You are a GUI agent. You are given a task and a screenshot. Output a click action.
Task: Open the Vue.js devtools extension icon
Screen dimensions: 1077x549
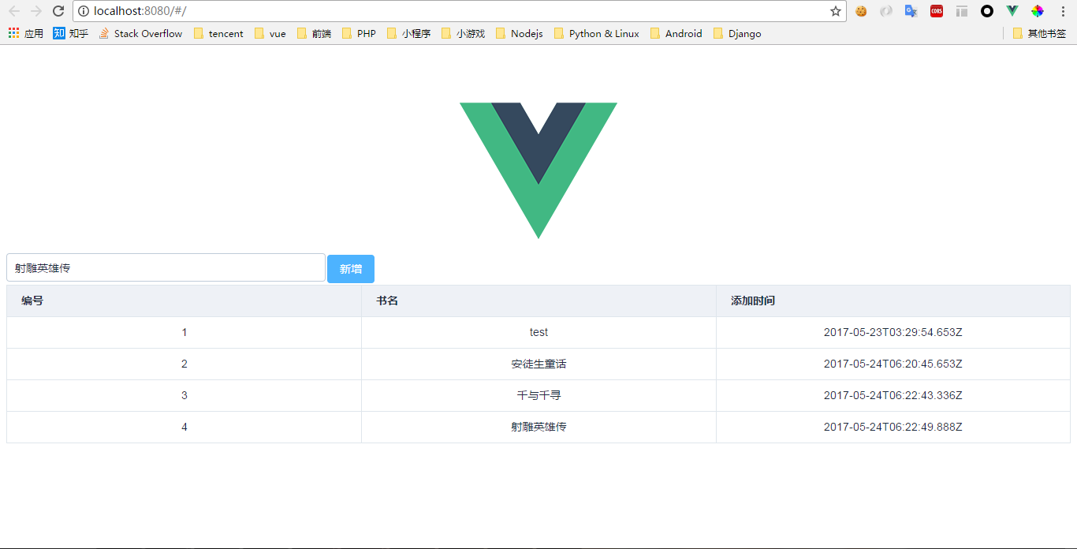(x=1012, y=11)
